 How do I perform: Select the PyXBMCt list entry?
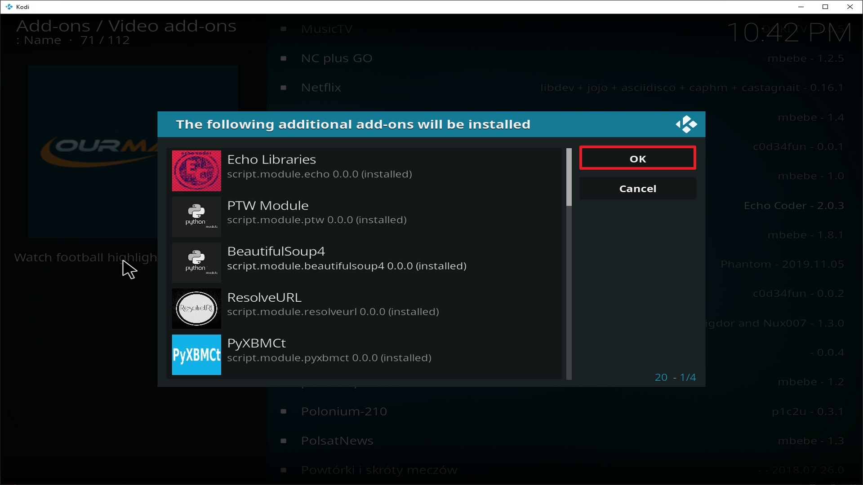[365, 355]
